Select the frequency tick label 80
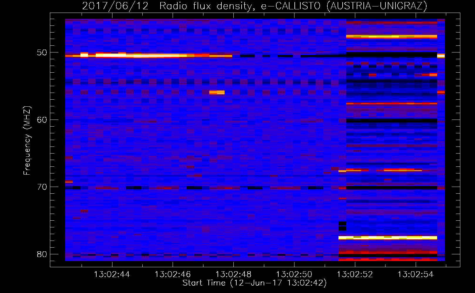Screen dimensions: 475x293 [42, 254]
